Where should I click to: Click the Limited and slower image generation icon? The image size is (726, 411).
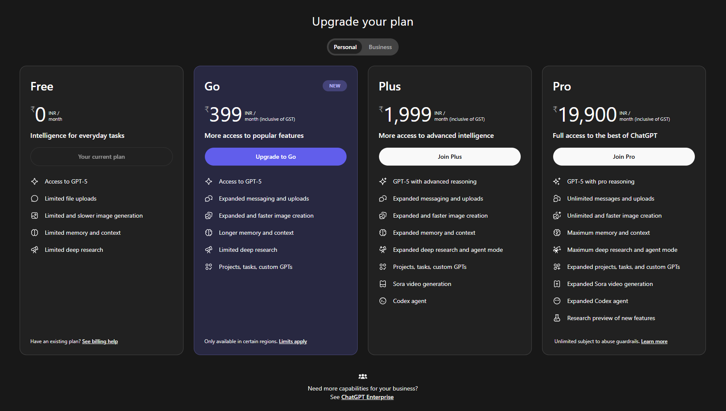35,216
